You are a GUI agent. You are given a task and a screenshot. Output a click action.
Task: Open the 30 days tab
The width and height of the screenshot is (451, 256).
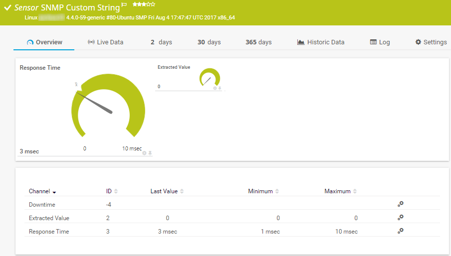[x=209, y=42]
